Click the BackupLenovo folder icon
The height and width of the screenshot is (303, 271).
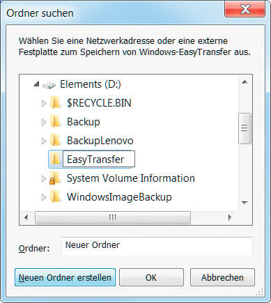[x=56, y=141]
